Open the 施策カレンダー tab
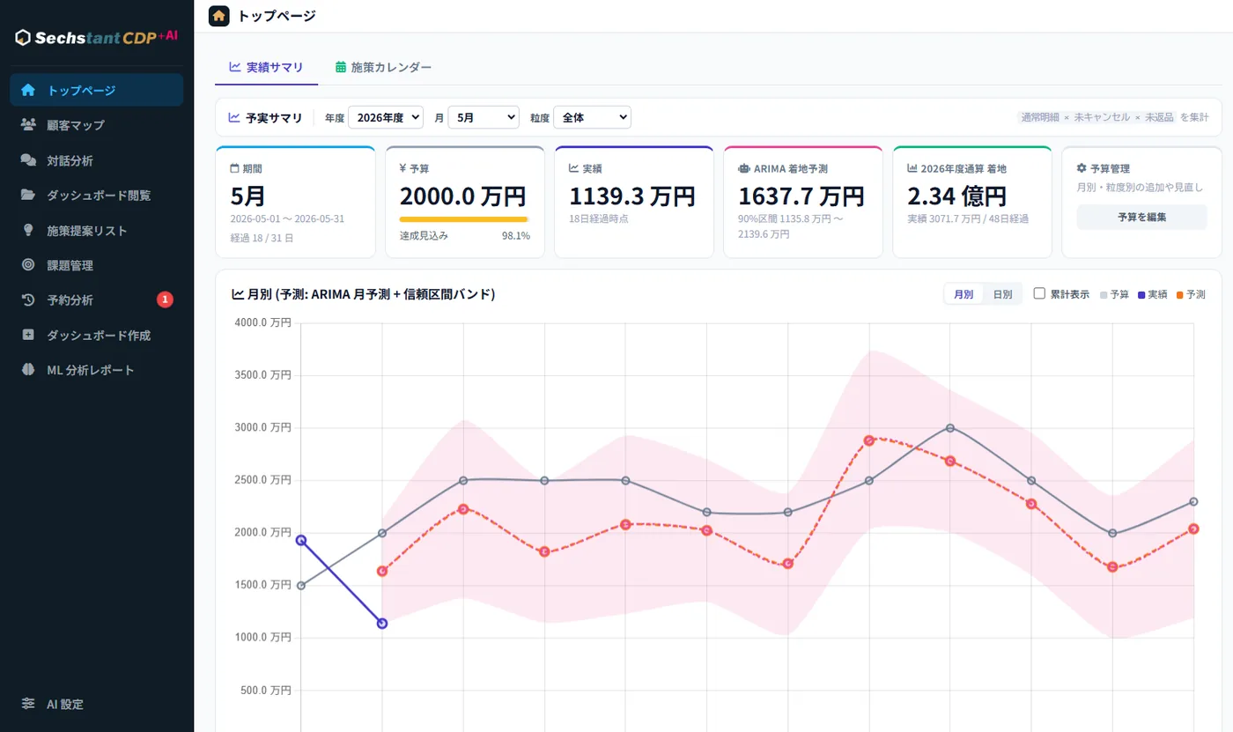 (x=383, y=67)
